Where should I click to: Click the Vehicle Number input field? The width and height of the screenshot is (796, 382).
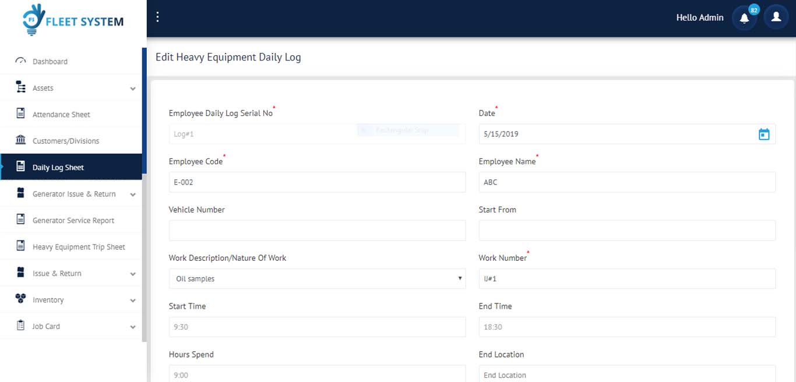coord(317,231)
